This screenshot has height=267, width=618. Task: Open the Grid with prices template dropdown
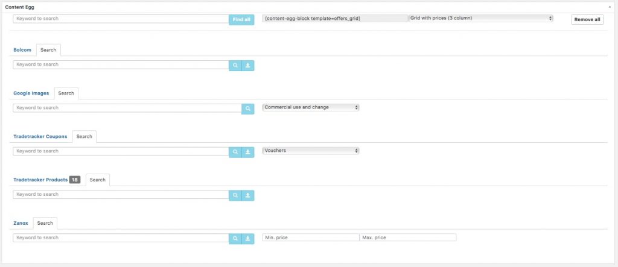pos(481,18)
